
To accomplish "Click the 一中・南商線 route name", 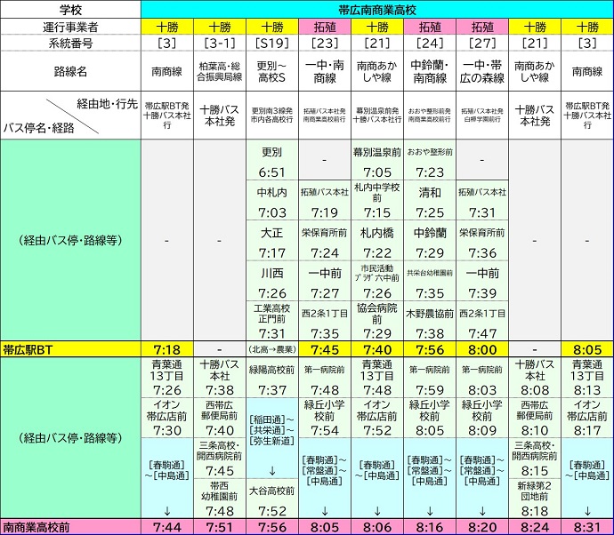I will tap(325, 71).
